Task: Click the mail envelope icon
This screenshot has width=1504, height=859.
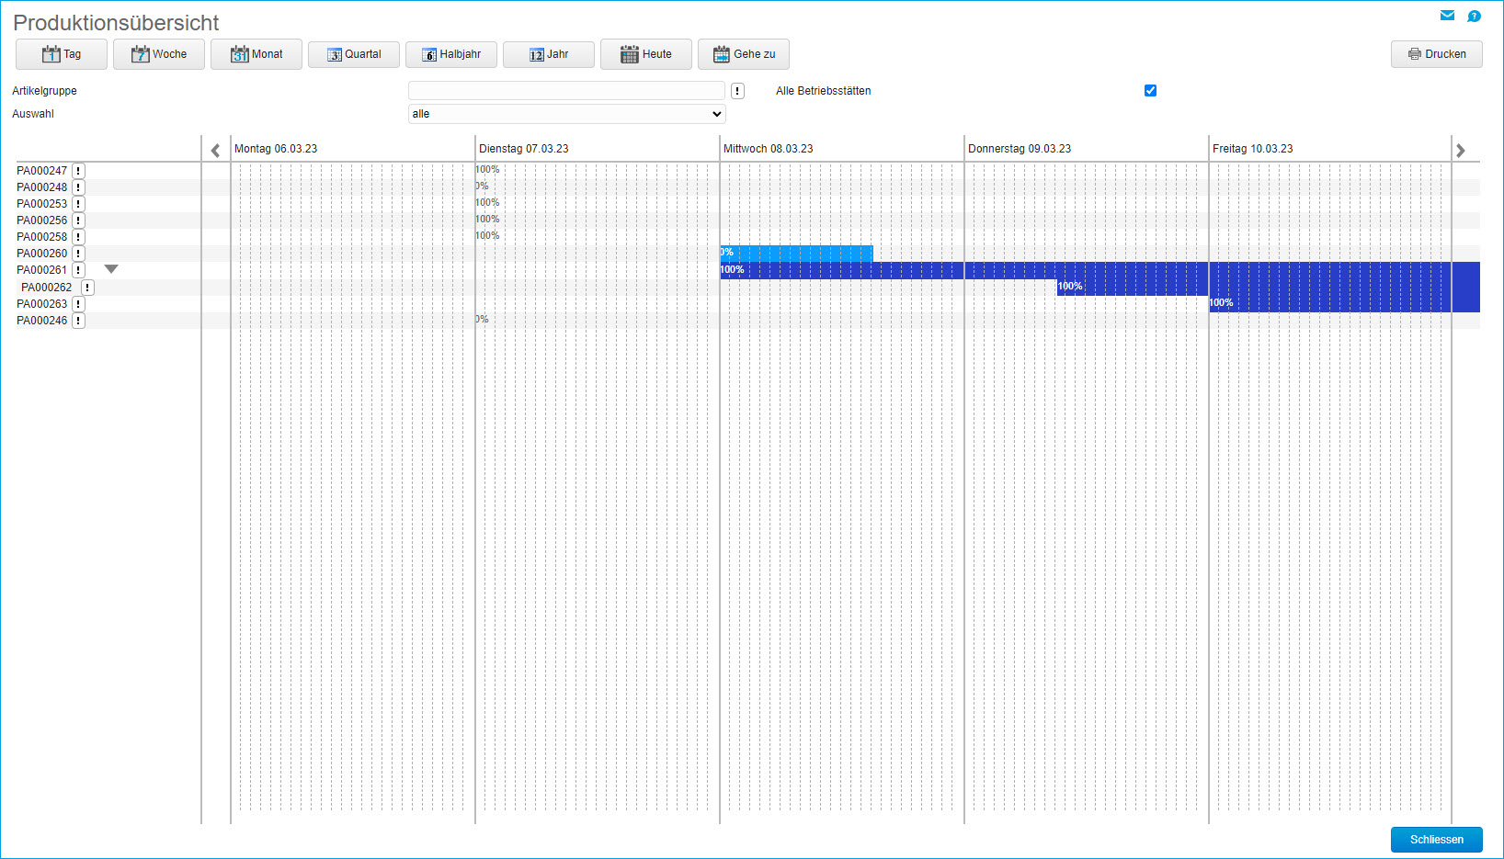Action: click(x=1447, y=16)
